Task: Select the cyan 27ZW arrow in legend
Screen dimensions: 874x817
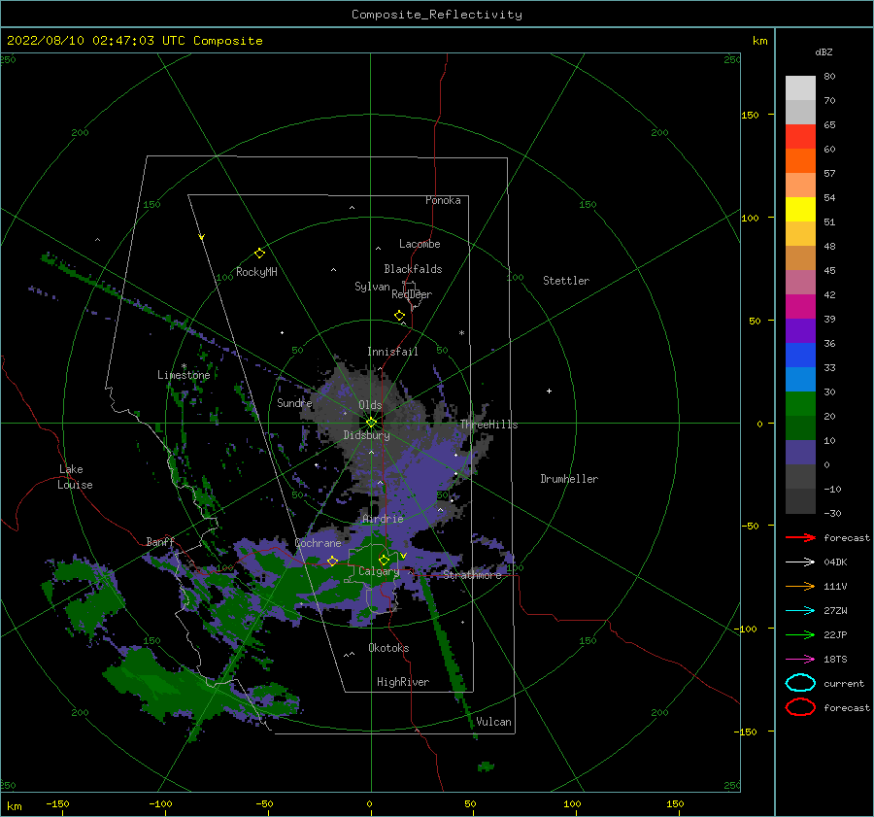Action: [800, 611]
